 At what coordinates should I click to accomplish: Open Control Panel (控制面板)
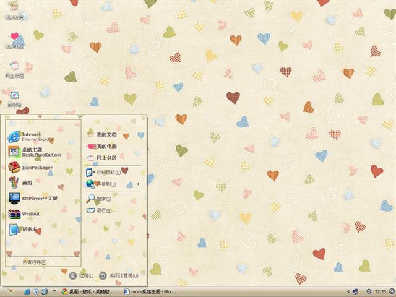point(103,173)
